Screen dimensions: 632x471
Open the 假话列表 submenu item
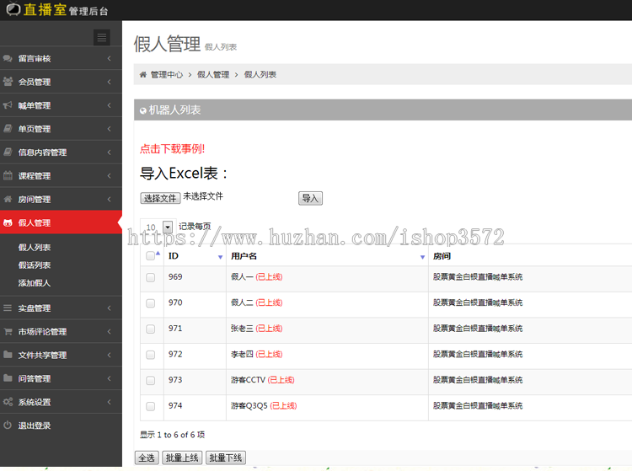point(35,265)
